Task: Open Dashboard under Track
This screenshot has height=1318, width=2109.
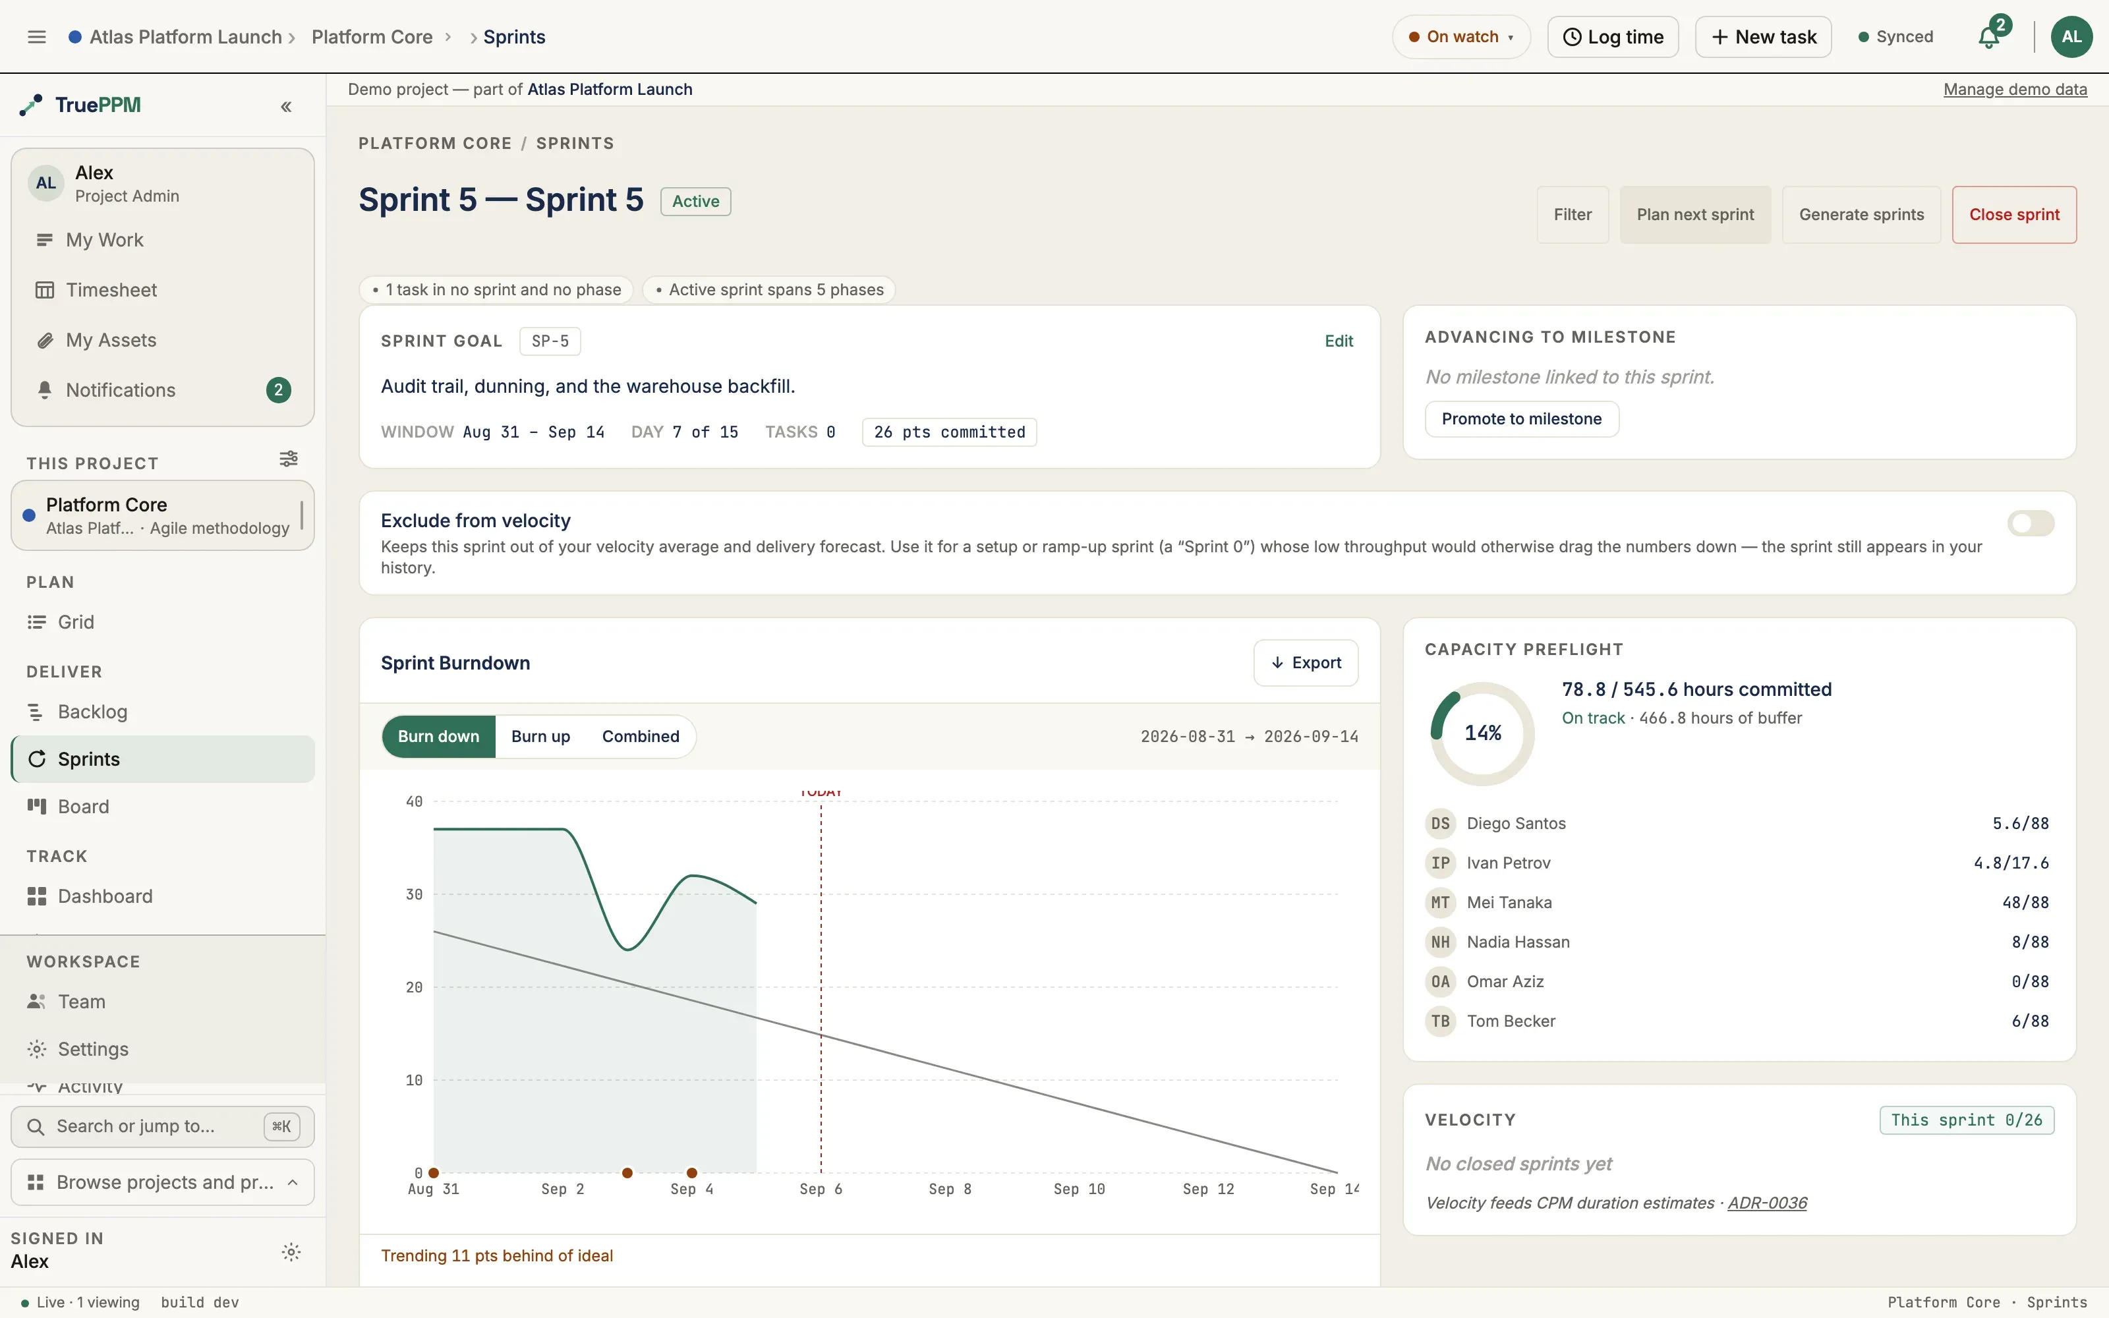Action: 163,896
